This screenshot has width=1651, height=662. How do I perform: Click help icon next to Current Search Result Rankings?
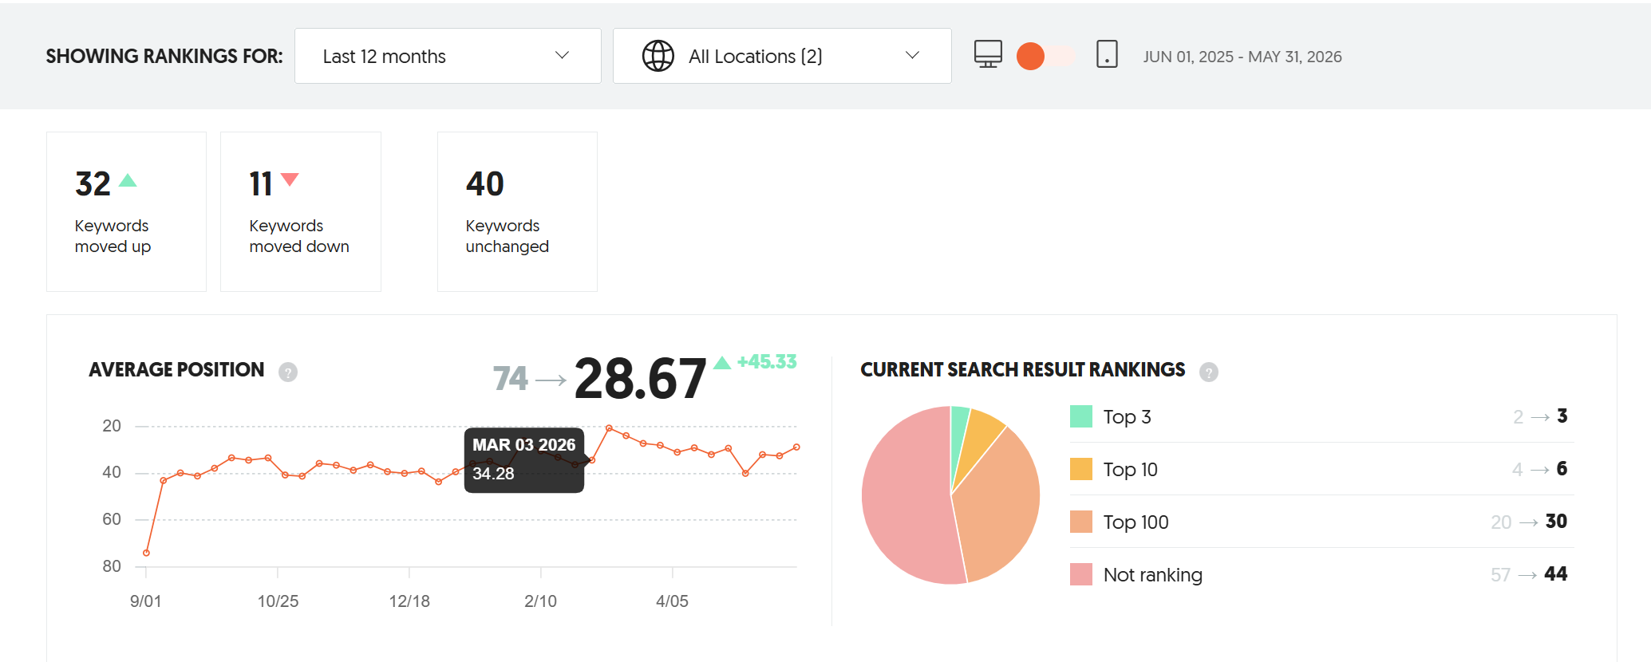coord(1209,372)
